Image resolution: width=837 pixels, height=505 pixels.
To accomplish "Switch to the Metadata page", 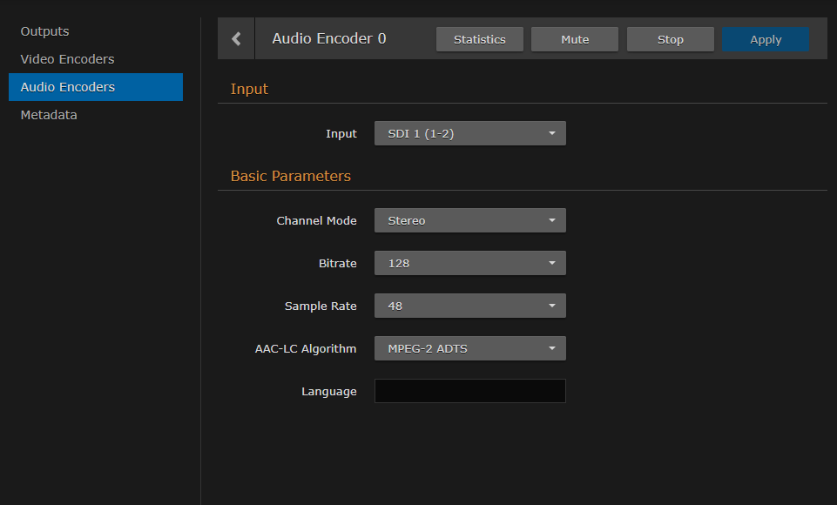I will point(49,115).
